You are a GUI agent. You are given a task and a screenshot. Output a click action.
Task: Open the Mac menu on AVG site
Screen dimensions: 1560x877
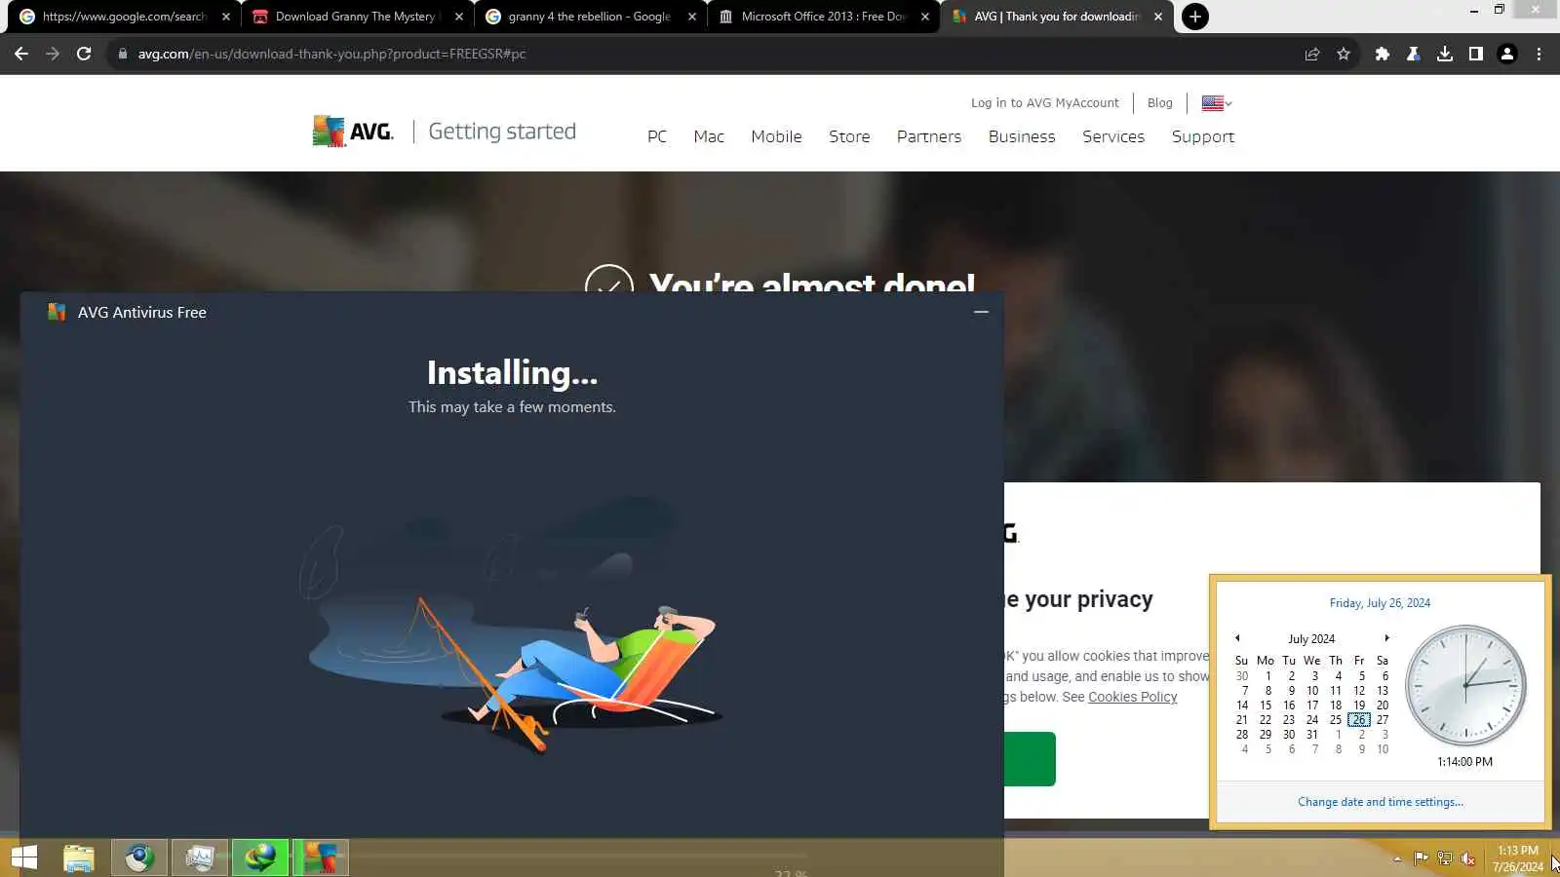point(709,136)
